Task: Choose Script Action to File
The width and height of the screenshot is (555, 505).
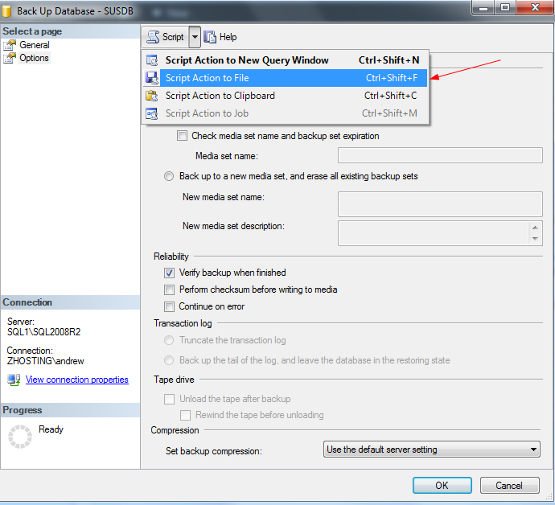Action: [x=286, y=78]
